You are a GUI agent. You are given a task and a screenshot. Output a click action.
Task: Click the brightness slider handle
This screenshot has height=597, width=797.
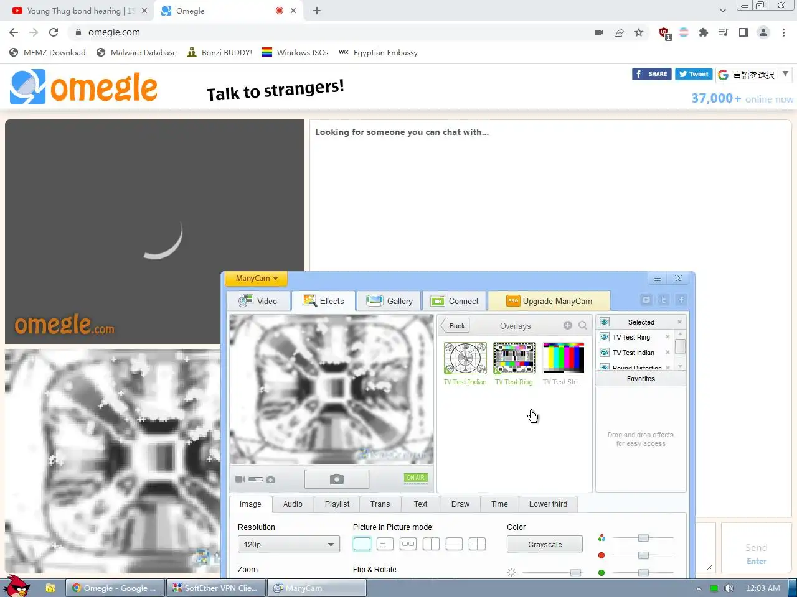pyautogui.click(x=575, y=572)
